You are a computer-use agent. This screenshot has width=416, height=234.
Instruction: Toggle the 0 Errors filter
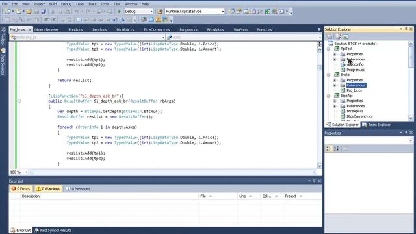[21, 188]
